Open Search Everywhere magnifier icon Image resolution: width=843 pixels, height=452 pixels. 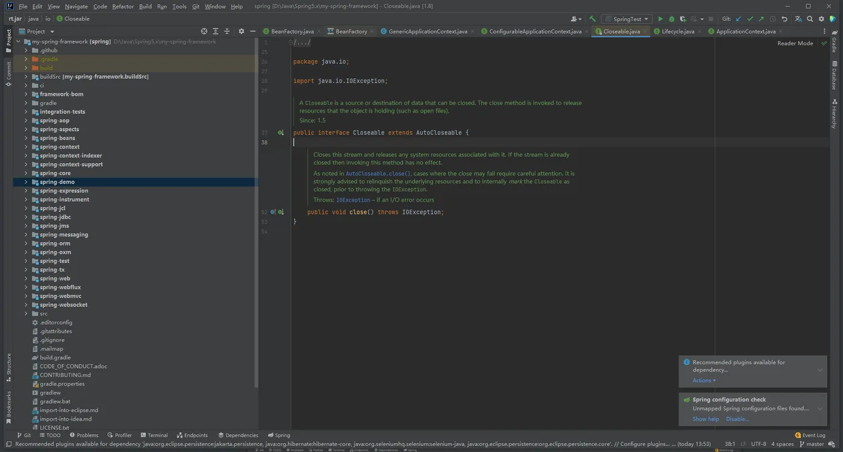point(810,19)
